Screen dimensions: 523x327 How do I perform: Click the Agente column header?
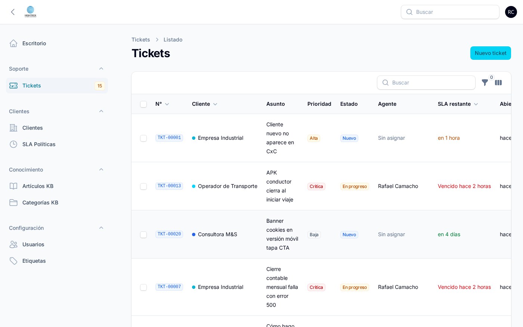tap(387, 104)
